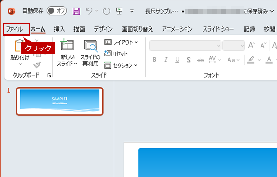Open the Aa change case dropdown
Image resolution: width=277 pixels, height=177 pixels.
click(233, 60)
